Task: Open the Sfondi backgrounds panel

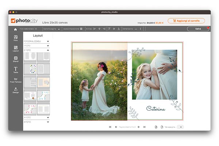Action: 16,59
